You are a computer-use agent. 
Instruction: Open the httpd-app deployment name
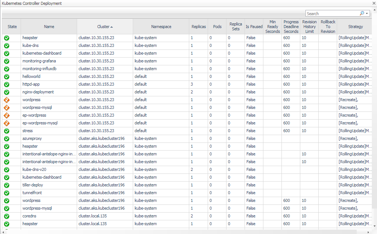(x=31, y=84)
